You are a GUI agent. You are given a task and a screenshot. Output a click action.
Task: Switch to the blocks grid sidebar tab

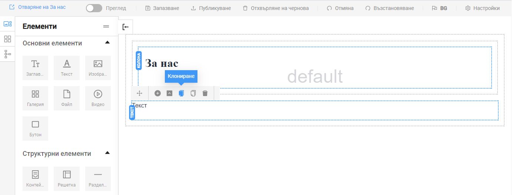coord(7,39)
